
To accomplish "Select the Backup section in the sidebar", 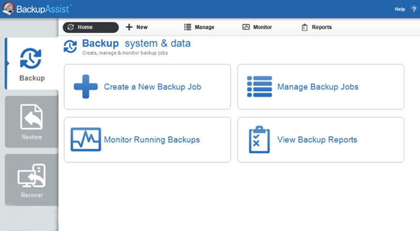I will point(31,63).
